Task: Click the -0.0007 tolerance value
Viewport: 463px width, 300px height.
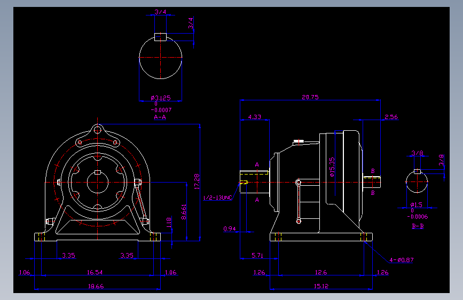Action: point(161,110)
